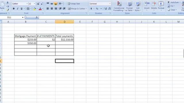The height and width of the screenshot is (103, 184).
Task: Apply red Font Color
Action: coord(40,9)
